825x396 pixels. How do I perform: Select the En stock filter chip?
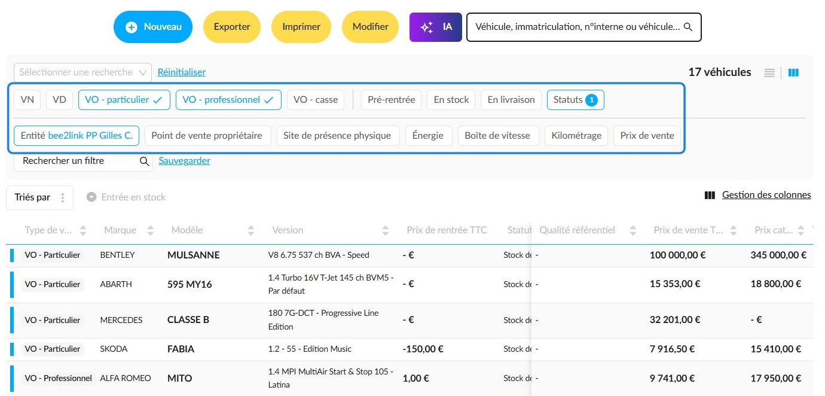click(451, 100)
